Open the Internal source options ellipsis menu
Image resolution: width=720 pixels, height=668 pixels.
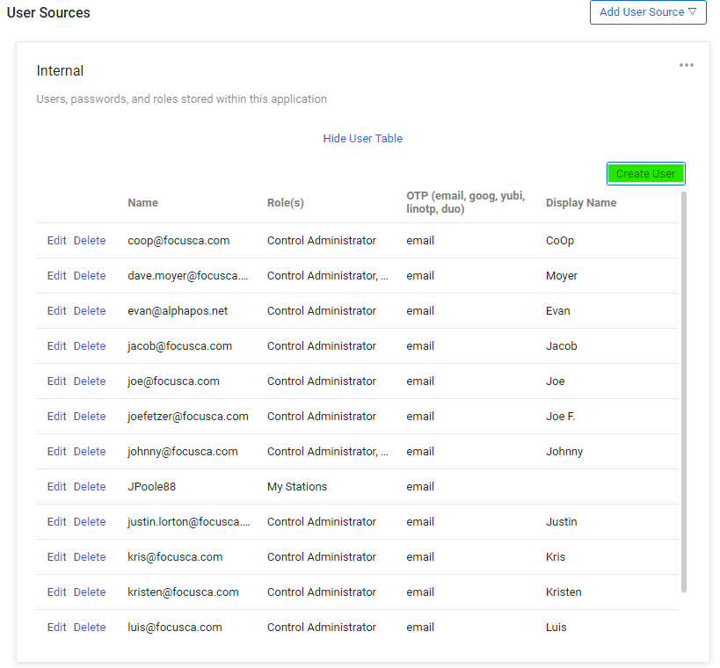(686, 64)
